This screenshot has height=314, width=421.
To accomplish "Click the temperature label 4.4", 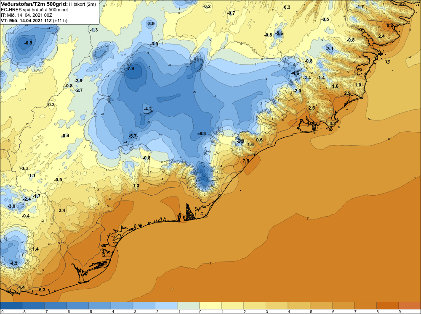I will coord(21,287).
